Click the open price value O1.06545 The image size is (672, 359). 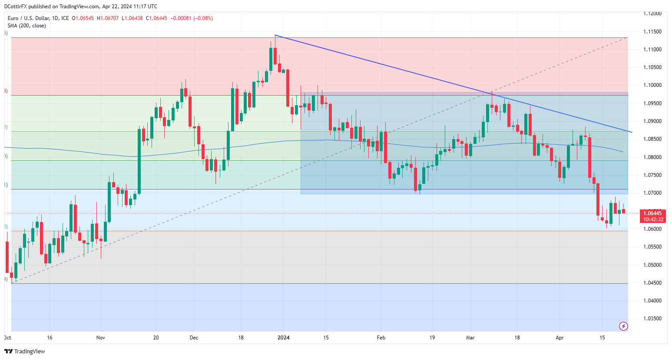point(83,18)
